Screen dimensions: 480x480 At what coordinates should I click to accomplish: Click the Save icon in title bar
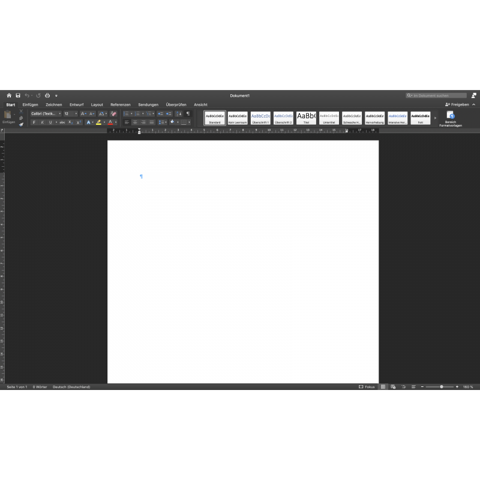pyautogui.click(x=18, y=95)
